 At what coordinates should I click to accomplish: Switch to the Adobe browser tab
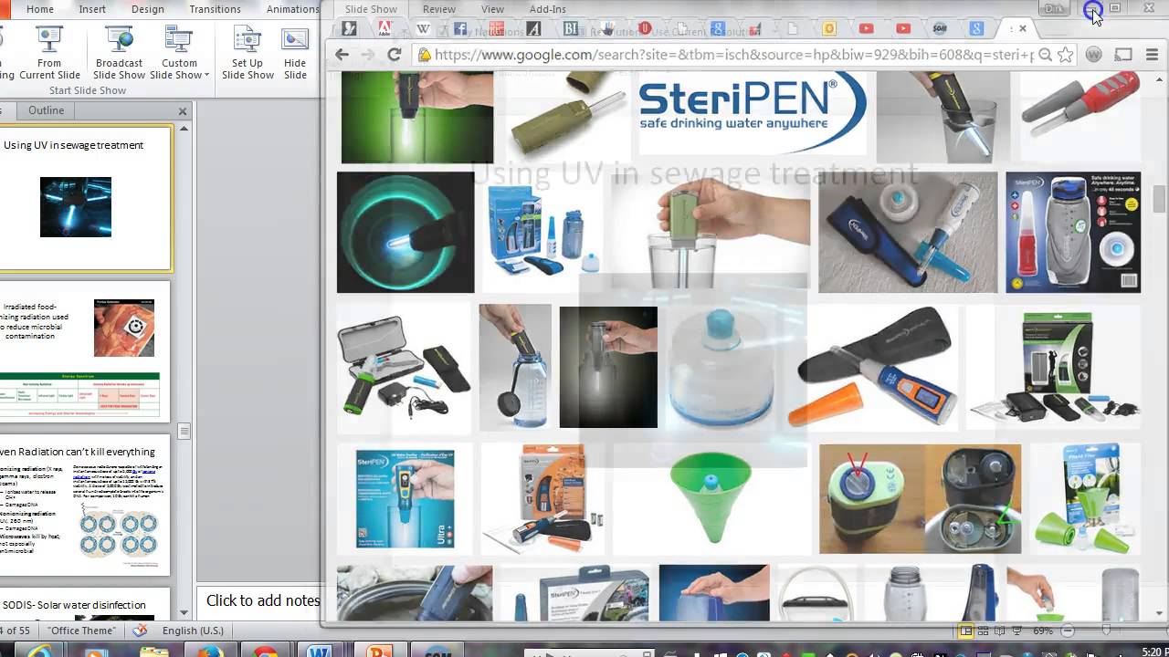(385, 28)
